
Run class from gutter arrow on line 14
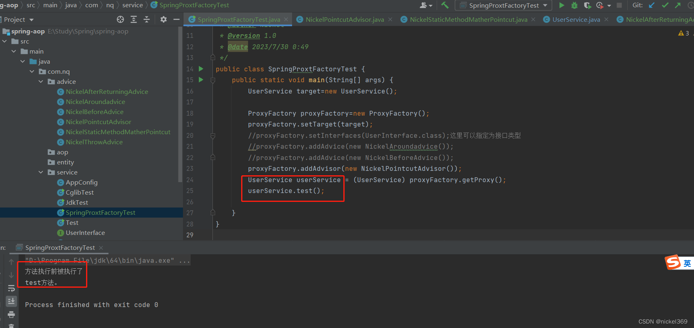point(201,69)
